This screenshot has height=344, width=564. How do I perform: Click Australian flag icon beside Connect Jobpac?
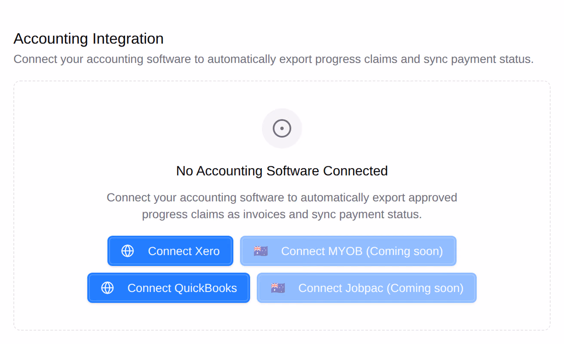278,288
